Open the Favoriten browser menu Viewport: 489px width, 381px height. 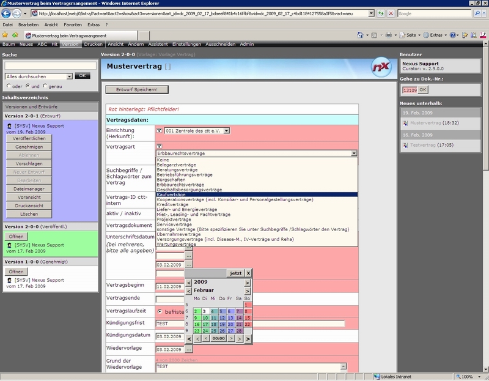73,24
